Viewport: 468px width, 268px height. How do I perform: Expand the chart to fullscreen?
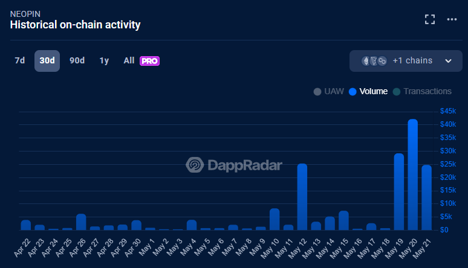tap(430, 19)
